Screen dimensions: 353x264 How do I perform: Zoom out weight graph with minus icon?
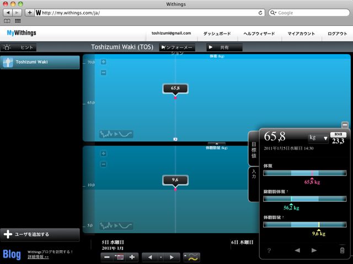[103, 73]
